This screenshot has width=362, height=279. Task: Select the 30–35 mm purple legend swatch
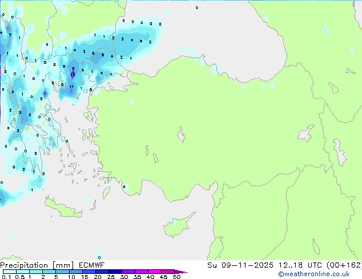click(128, 272)
